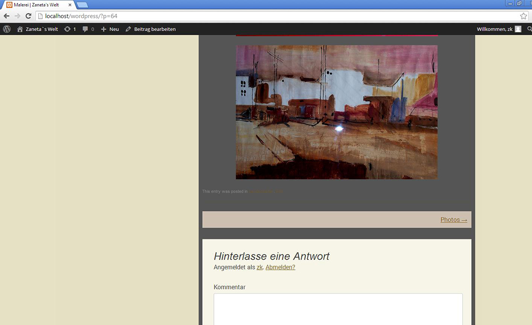This screenshot has width=532, height=325.
Task: Click the Abmelden? logout link
Action: 280,267
